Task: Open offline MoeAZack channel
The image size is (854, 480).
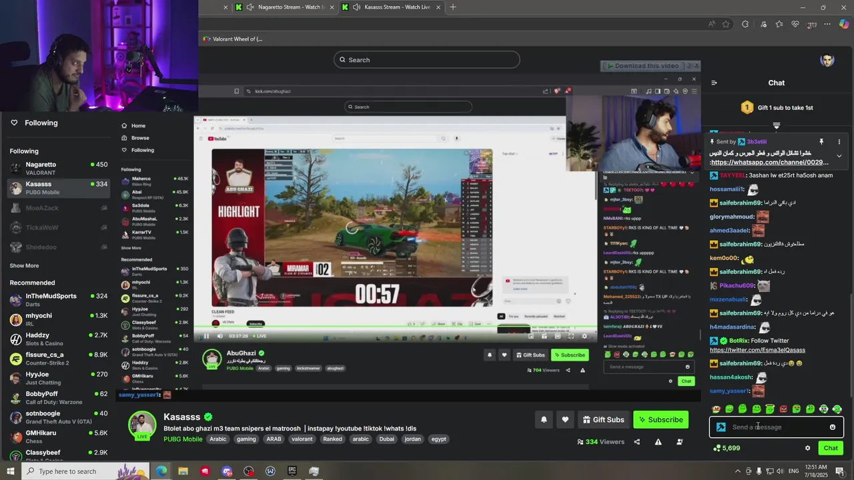Action: click(x=59, y=208)
